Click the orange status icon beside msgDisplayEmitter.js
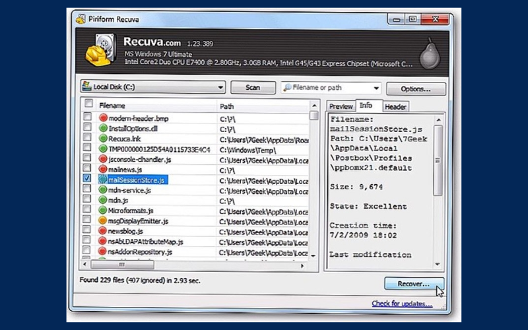The height and width of the screenshot is (330, 528). (103, 220)
